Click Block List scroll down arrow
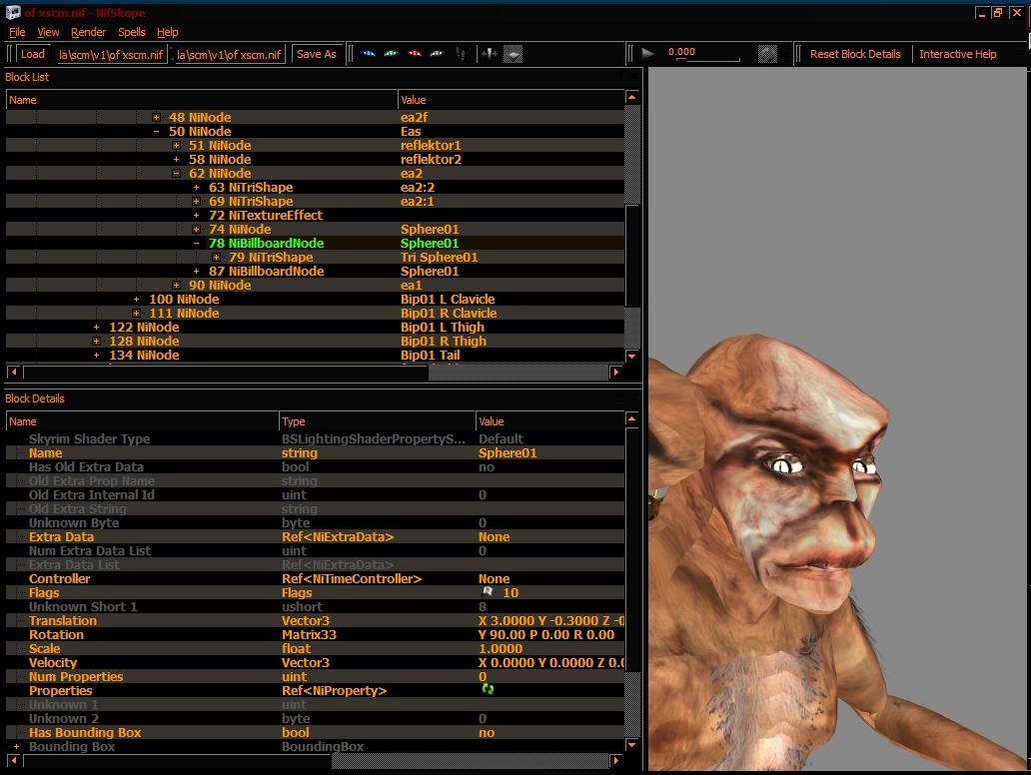The image size is (1031, 775). pos(631,356)
